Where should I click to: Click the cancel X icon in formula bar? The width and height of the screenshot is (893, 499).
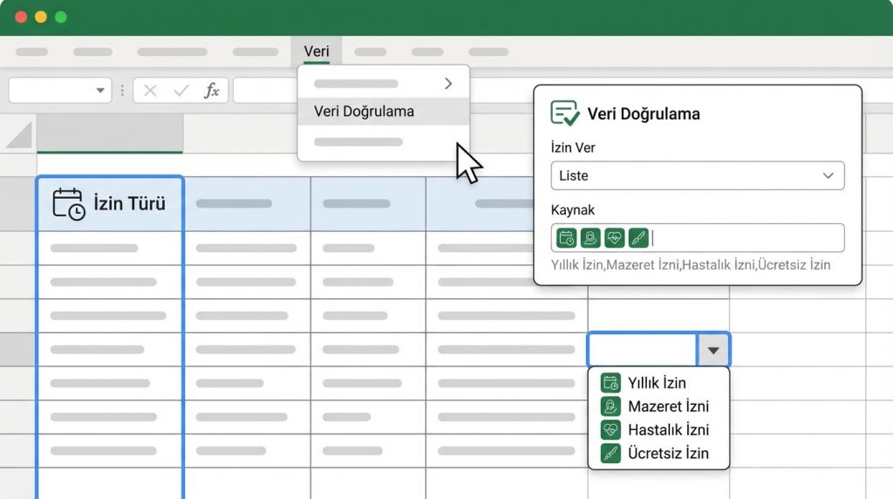coord(150,91)
